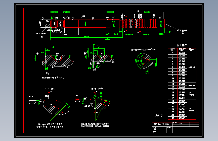The height and width of the screenshot is (141, 218).
Task: Click the ±0.015 tolerance in the table
Action: 191,67
